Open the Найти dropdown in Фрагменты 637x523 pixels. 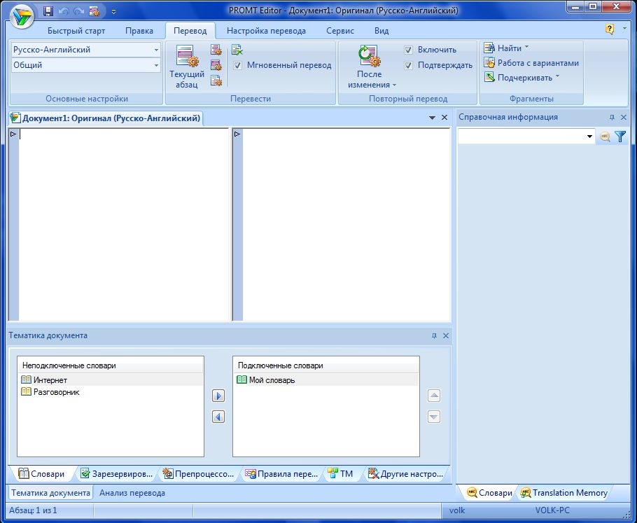pyautogui.click(x=526, y=48)
